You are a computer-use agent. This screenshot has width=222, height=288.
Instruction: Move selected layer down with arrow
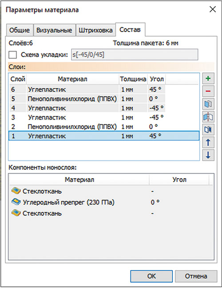pyautogui.click(x=208, y=155)
